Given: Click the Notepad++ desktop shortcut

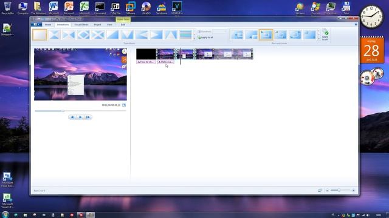Looking at the screenshot, I should coord(7,30).
